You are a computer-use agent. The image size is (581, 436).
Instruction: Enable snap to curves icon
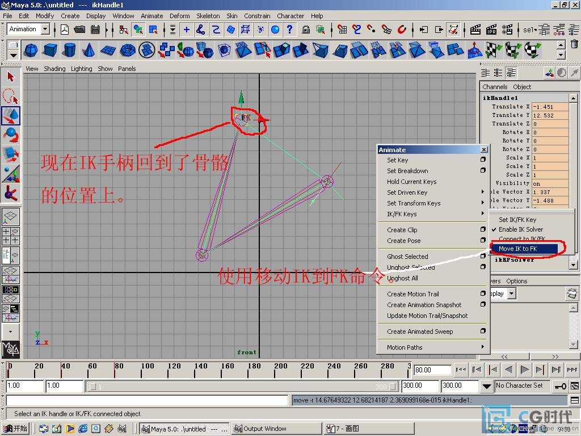(x=357, y=30)
